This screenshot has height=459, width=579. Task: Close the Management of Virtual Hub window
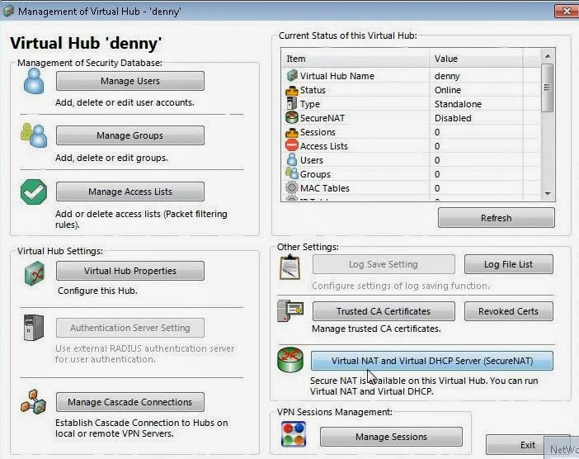click(567, 11)
